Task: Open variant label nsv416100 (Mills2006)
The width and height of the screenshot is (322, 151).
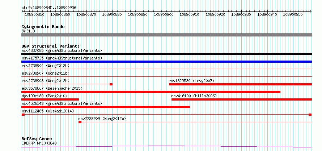Action: click(194, 96)
